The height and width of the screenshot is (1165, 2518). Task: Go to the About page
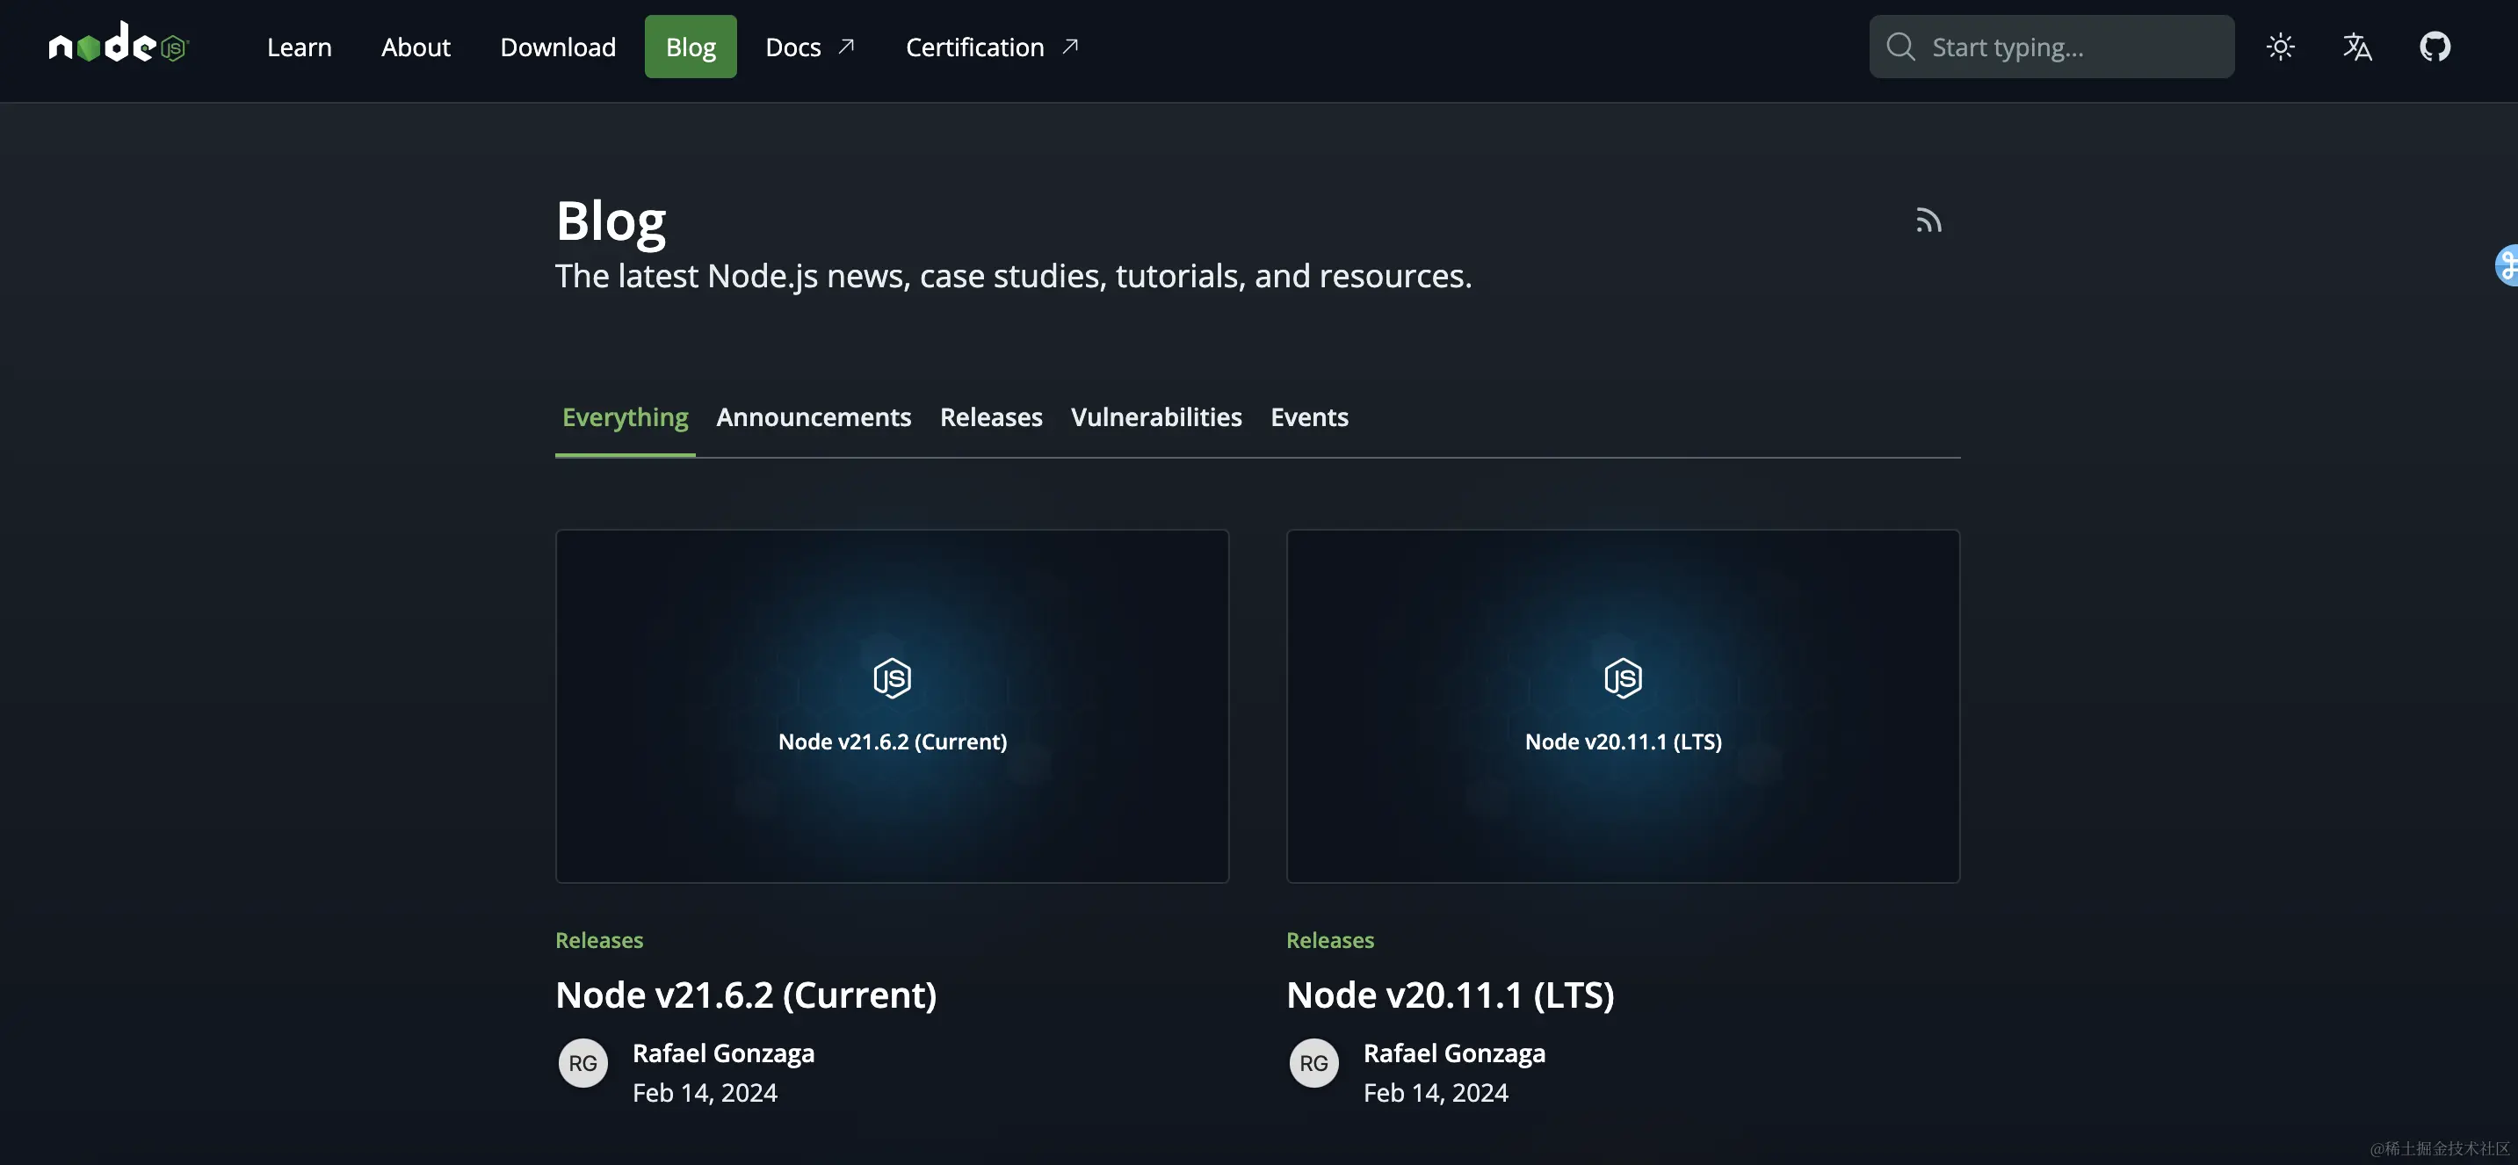point(416,47)
